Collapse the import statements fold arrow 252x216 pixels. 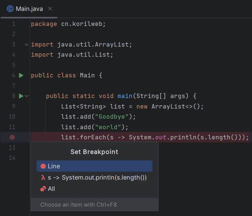point(27,44)
